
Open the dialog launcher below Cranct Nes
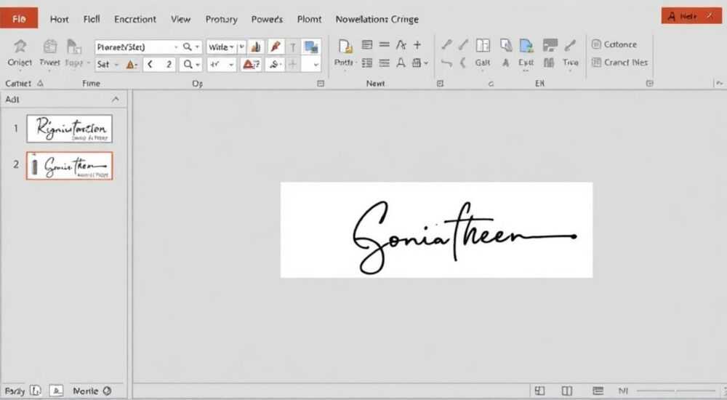[649, 84]
